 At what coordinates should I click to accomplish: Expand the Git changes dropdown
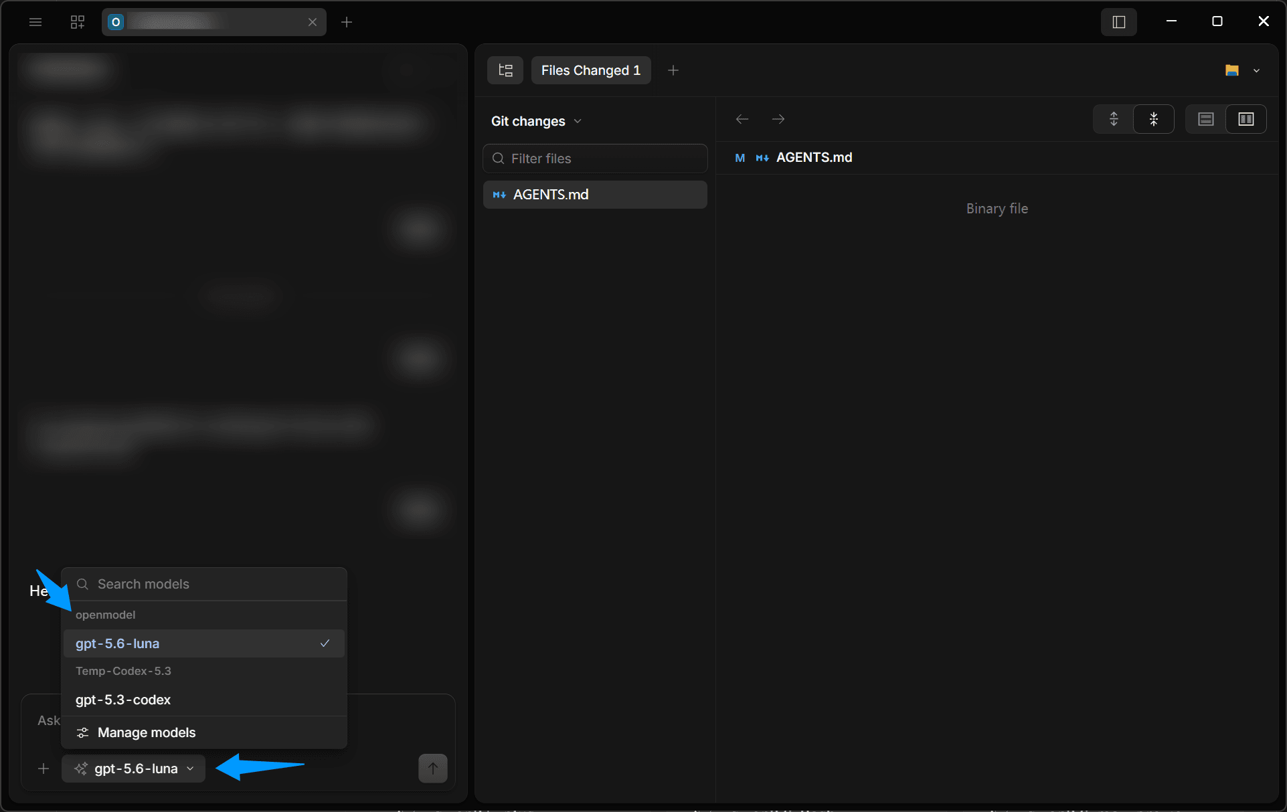(536, 121)
